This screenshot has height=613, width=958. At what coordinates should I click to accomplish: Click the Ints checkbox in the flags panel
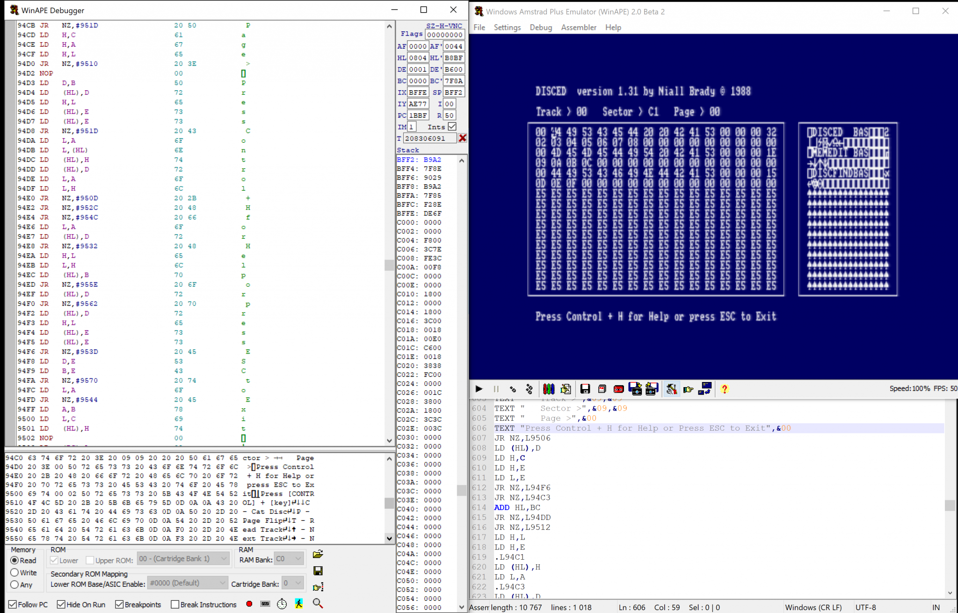coord(452,126)
